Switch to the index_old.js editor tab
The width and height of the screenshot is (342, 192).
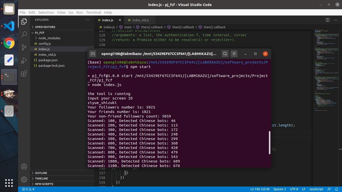(140, 20)
